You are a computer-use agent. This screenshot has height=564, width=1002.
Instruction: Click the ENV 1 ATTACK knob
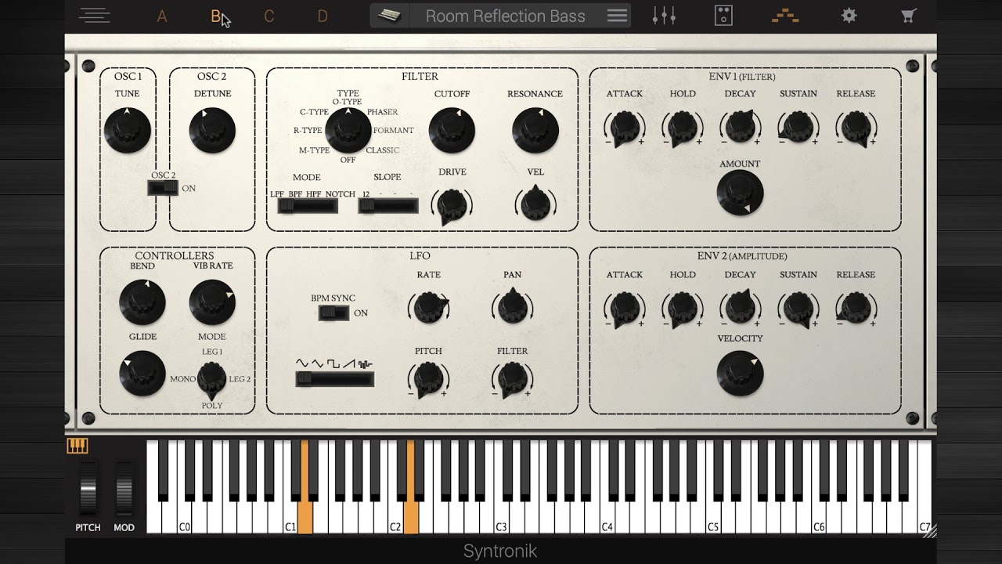click(625, 127)
